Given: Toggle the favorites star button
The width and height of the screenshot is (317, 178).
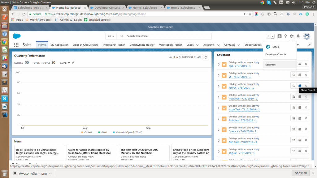Looking at the screenshot, I should click(268, 36).
